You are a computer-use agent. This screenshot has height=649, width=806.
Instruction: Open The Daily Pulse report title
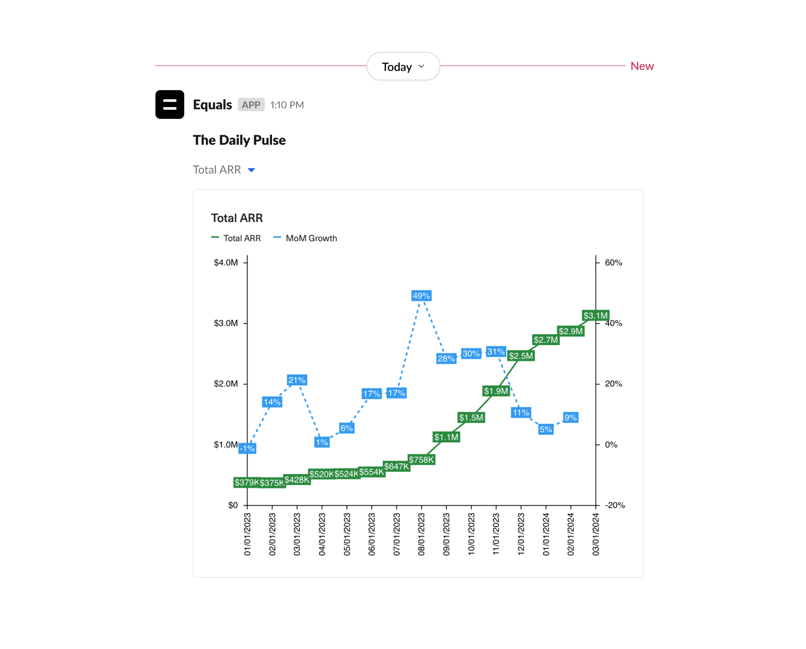[x=239, y=140]
